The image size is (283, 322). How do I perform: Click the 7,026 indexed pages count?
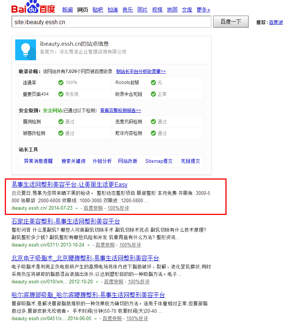[71, 71]
